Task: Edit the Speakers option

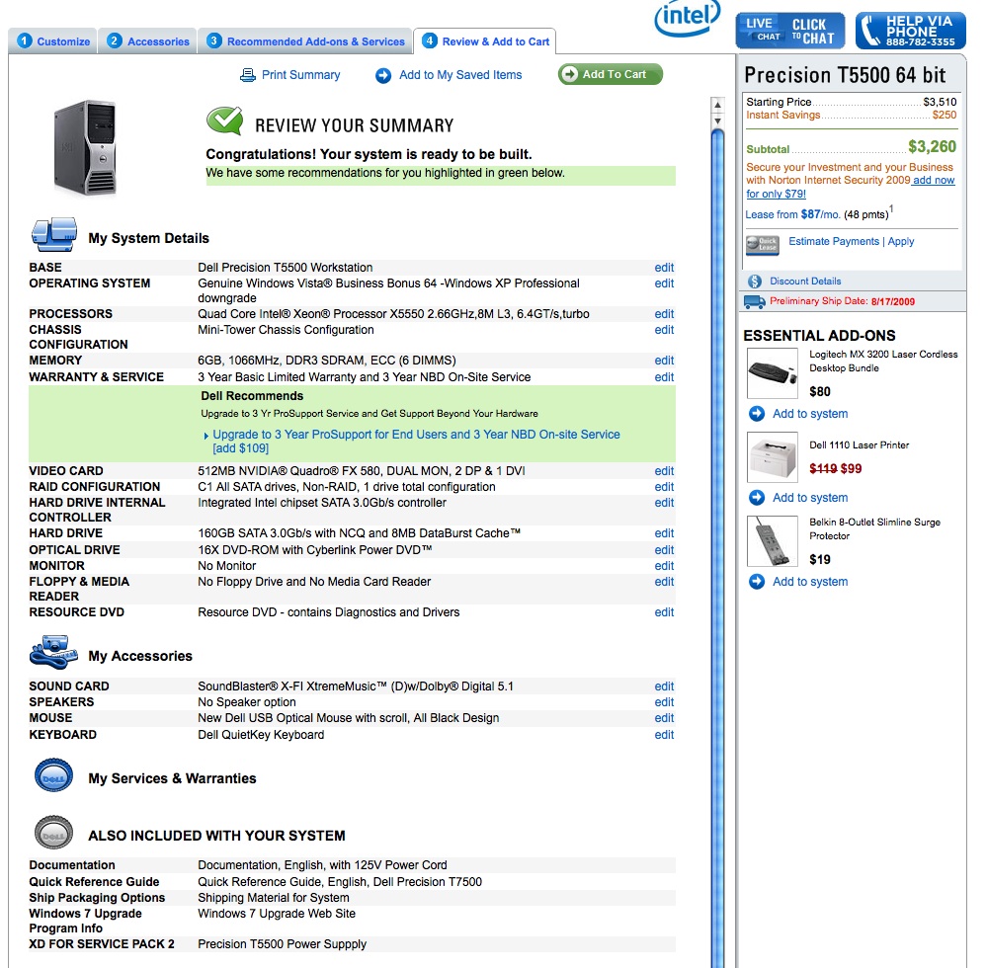Action: point(664,702)
